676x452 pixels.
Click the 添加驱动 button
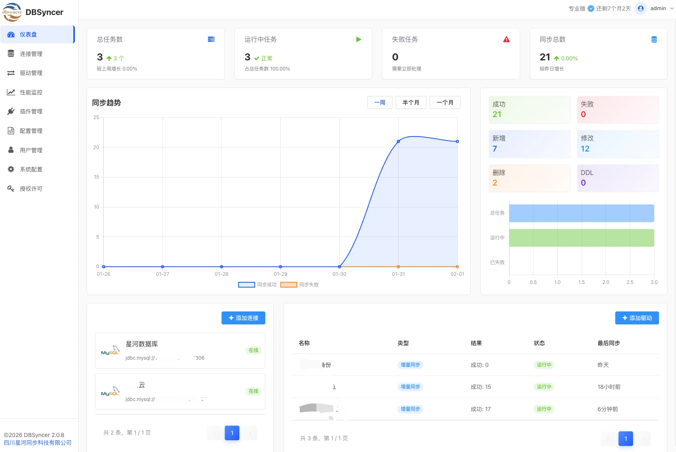click(637, 318)
